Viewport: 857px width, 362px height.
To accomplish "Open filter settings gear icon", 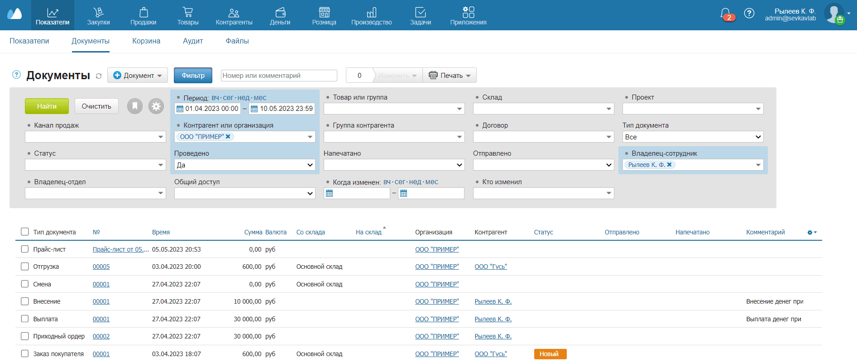I will (x=156, y=106).
